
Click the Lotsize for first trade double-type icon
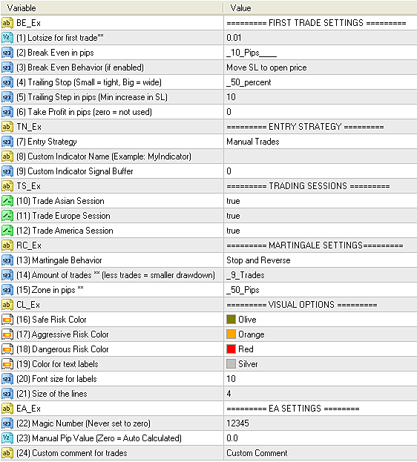coord(7,38)
